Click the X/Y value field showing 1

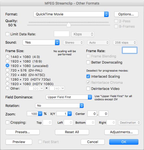pyautogui.click(x=62, y=114)
